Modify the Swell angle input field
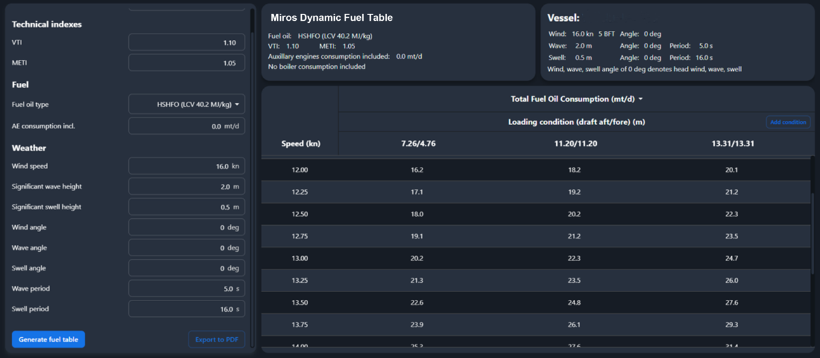Screen dimensions: 820x358 click(x=186, y=268)
